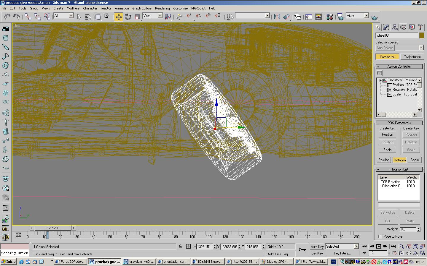The width and height of the screenshot is (427, 266).
Task: Toggle Key Mode beside frame field
Action: (364, 253)
